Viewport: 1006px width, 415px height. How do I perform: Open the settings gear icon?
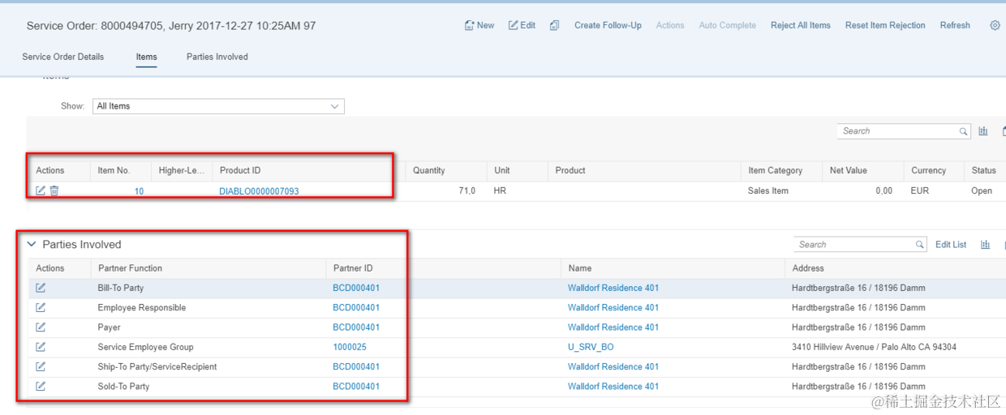pos(995,25)
